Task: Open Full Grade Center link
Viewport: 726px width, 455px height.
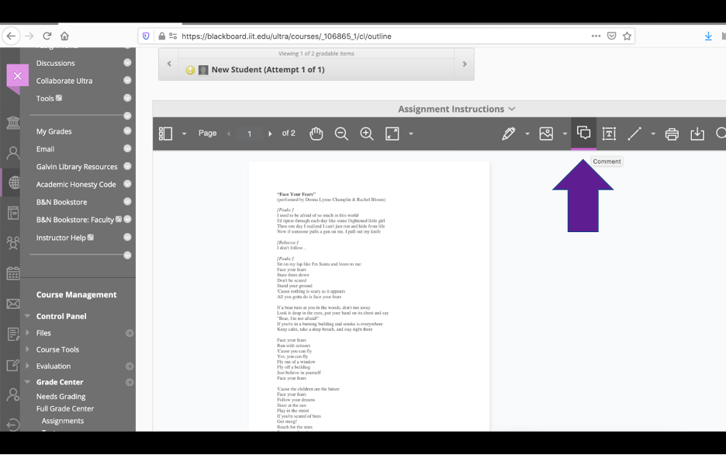Action: (x=65, y=408)
